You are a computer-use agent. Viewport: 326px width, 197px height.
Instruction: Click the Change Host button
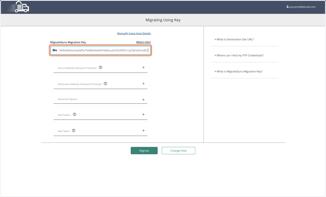coord(178,151)
